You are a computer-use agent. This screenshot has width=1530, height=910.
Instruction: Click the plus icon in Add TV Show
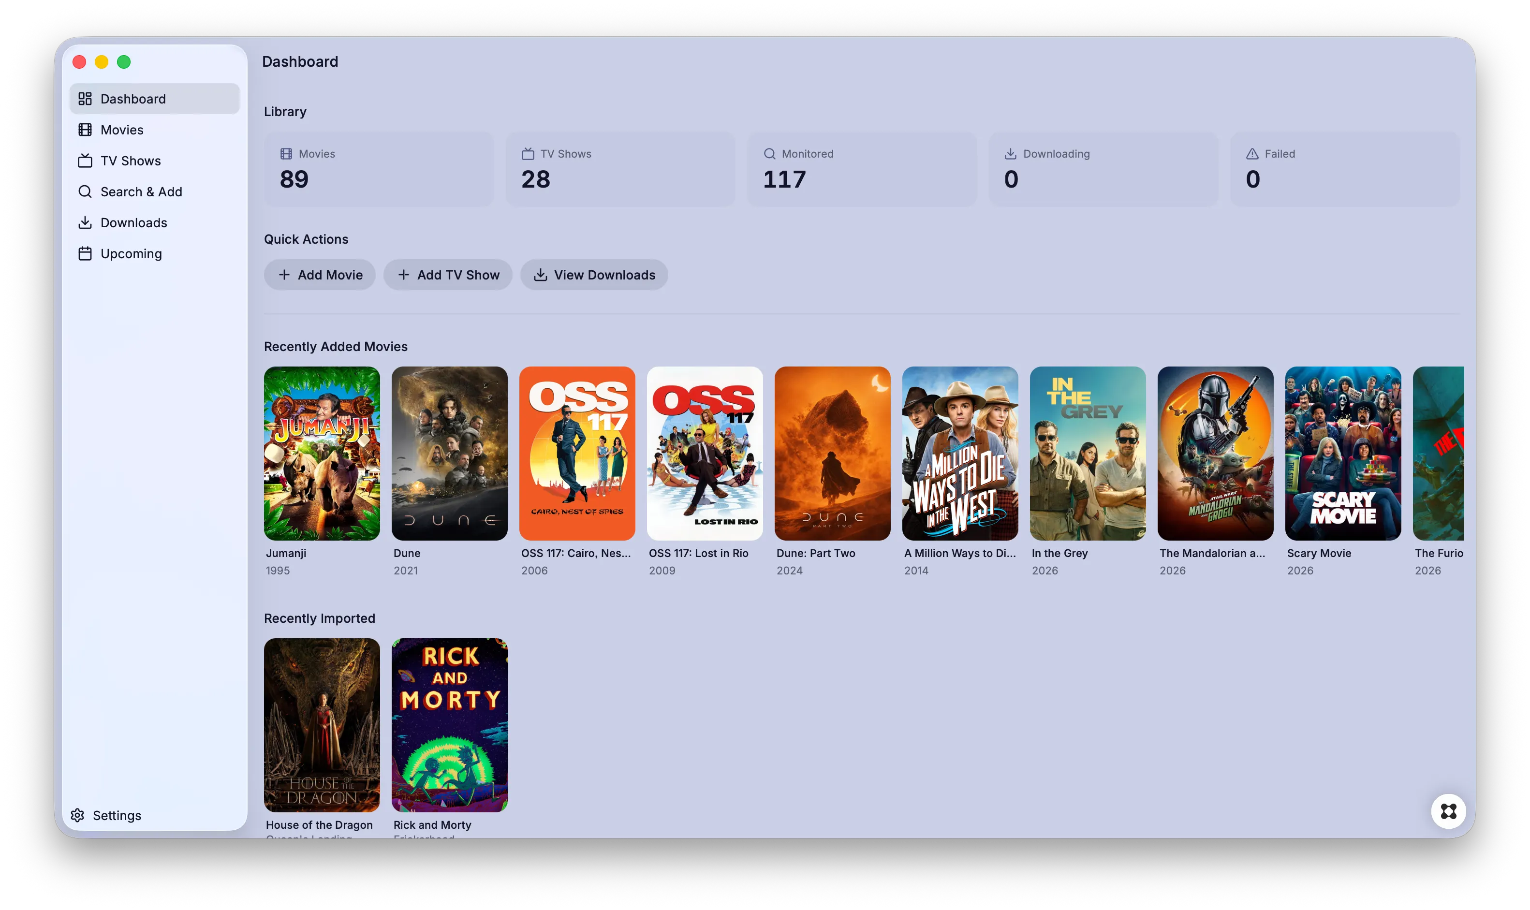click(x=403, y=275)
